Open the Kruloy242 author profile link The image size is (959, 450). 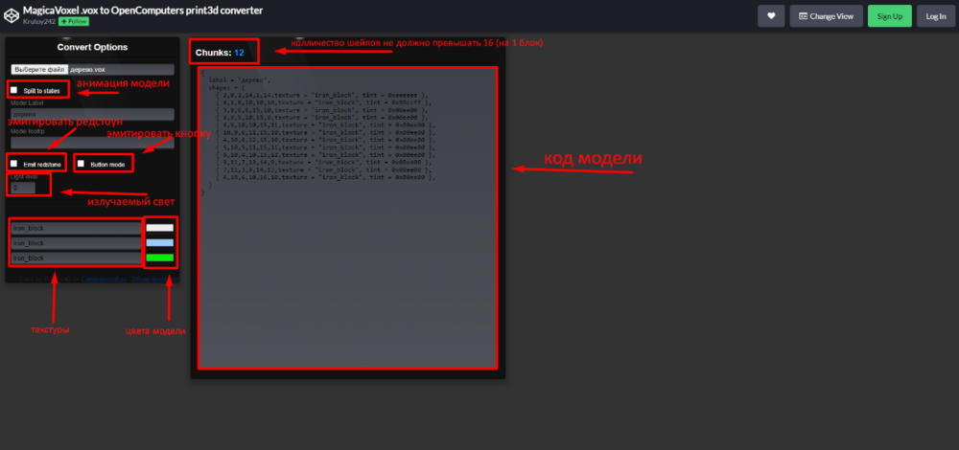click(x=36, y=20)
